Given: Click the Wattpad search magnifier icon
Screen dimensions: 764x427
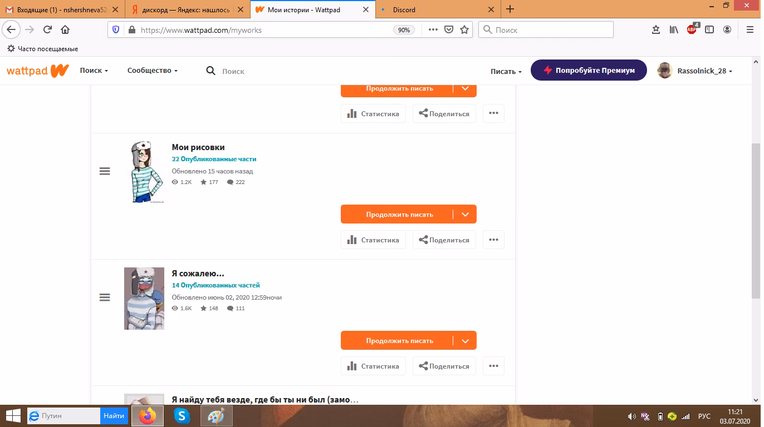Looking at the screenshot, I should point(210,71).
